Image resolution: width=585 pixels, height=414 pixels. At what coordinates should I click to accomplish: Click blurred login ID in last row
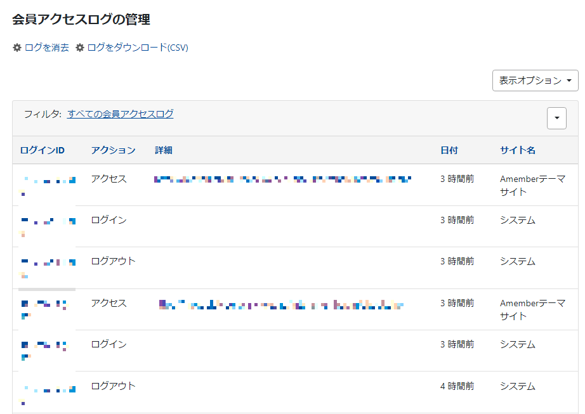tap(47, 395)
